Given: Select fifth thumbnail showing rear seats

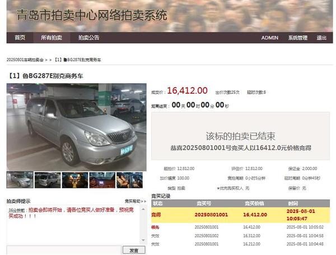Looking at the screenshot, I should coord(130,180).
